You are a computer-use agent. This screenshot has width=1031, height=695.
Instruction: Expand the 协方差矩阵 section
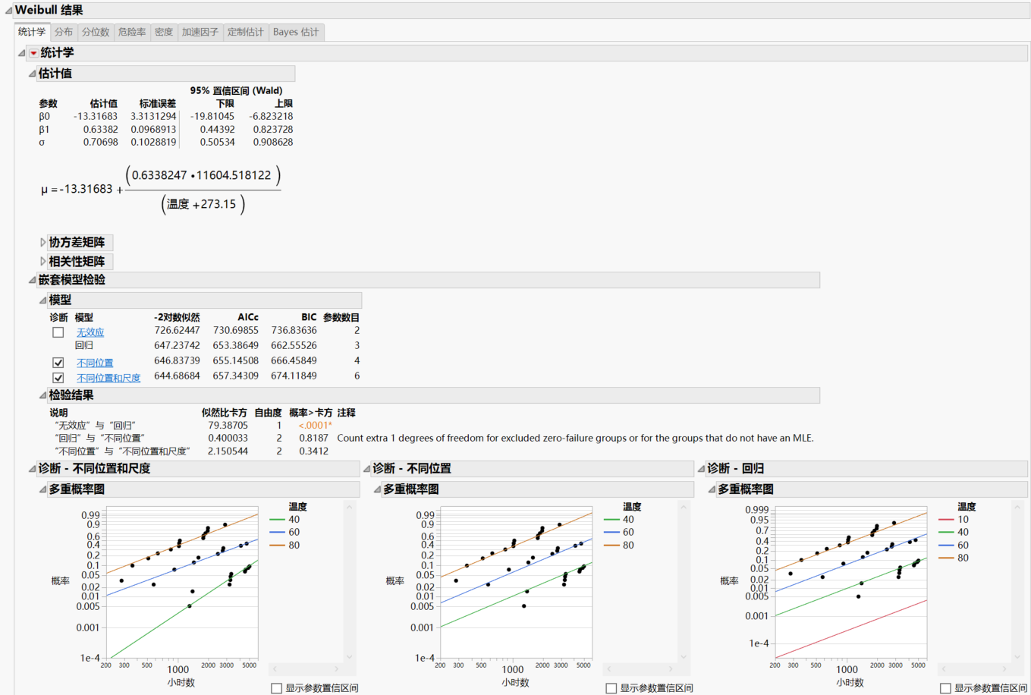(42, 242)
